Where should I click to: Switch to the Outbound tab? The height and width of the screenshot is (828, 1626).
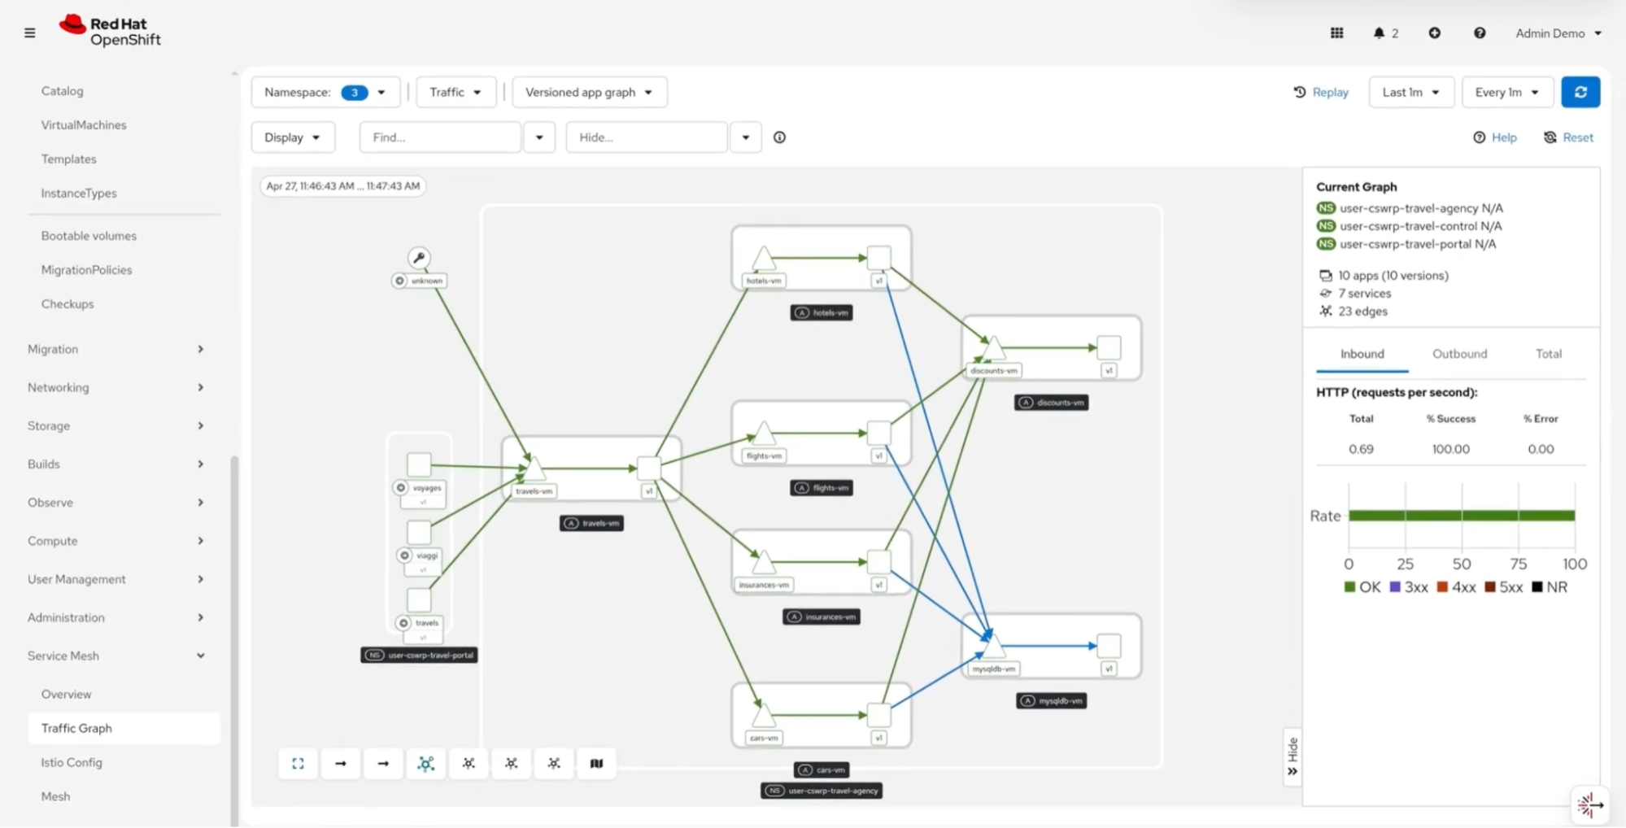coord(1459,354)
